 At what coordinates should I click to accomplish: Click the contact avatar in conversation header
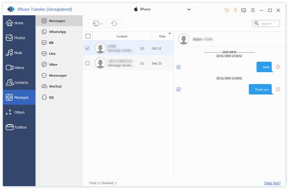[x=184, y=39]
